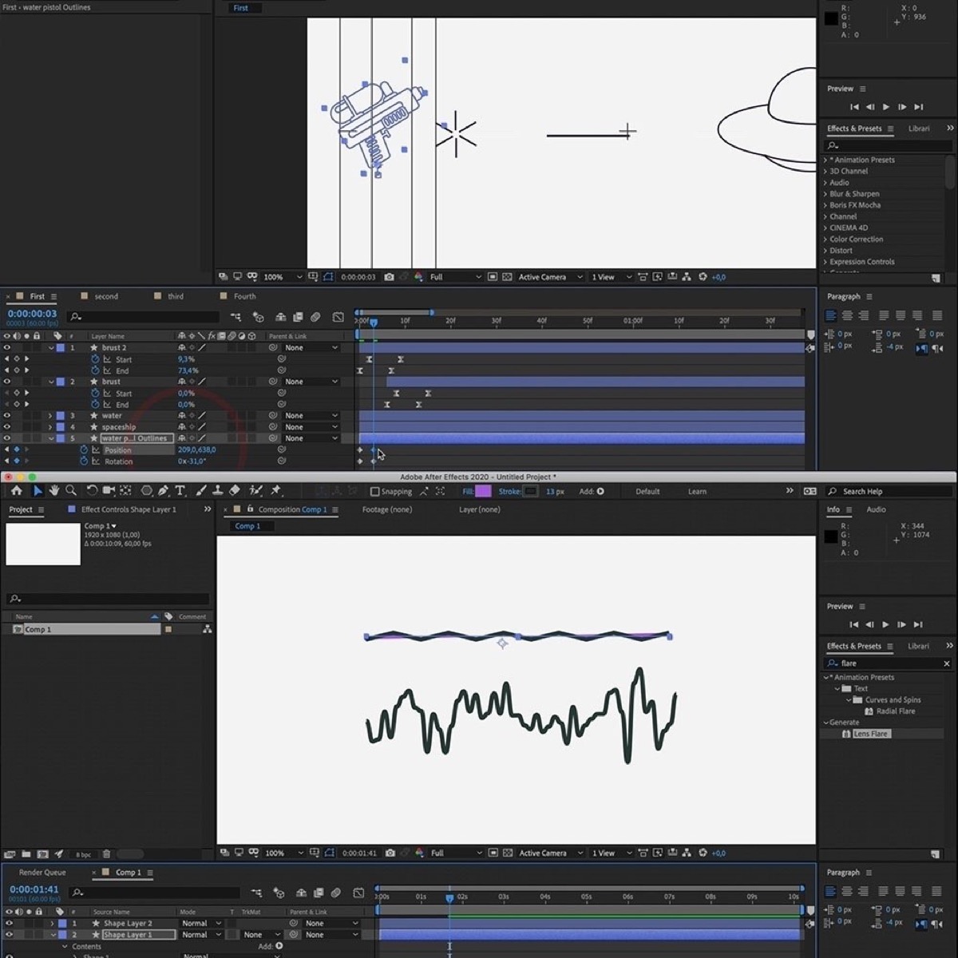This screenshot has height=958, width=958.
Task: Toggle the Snapping checkbox in the toolbar
Action: [x=375, y=491]
